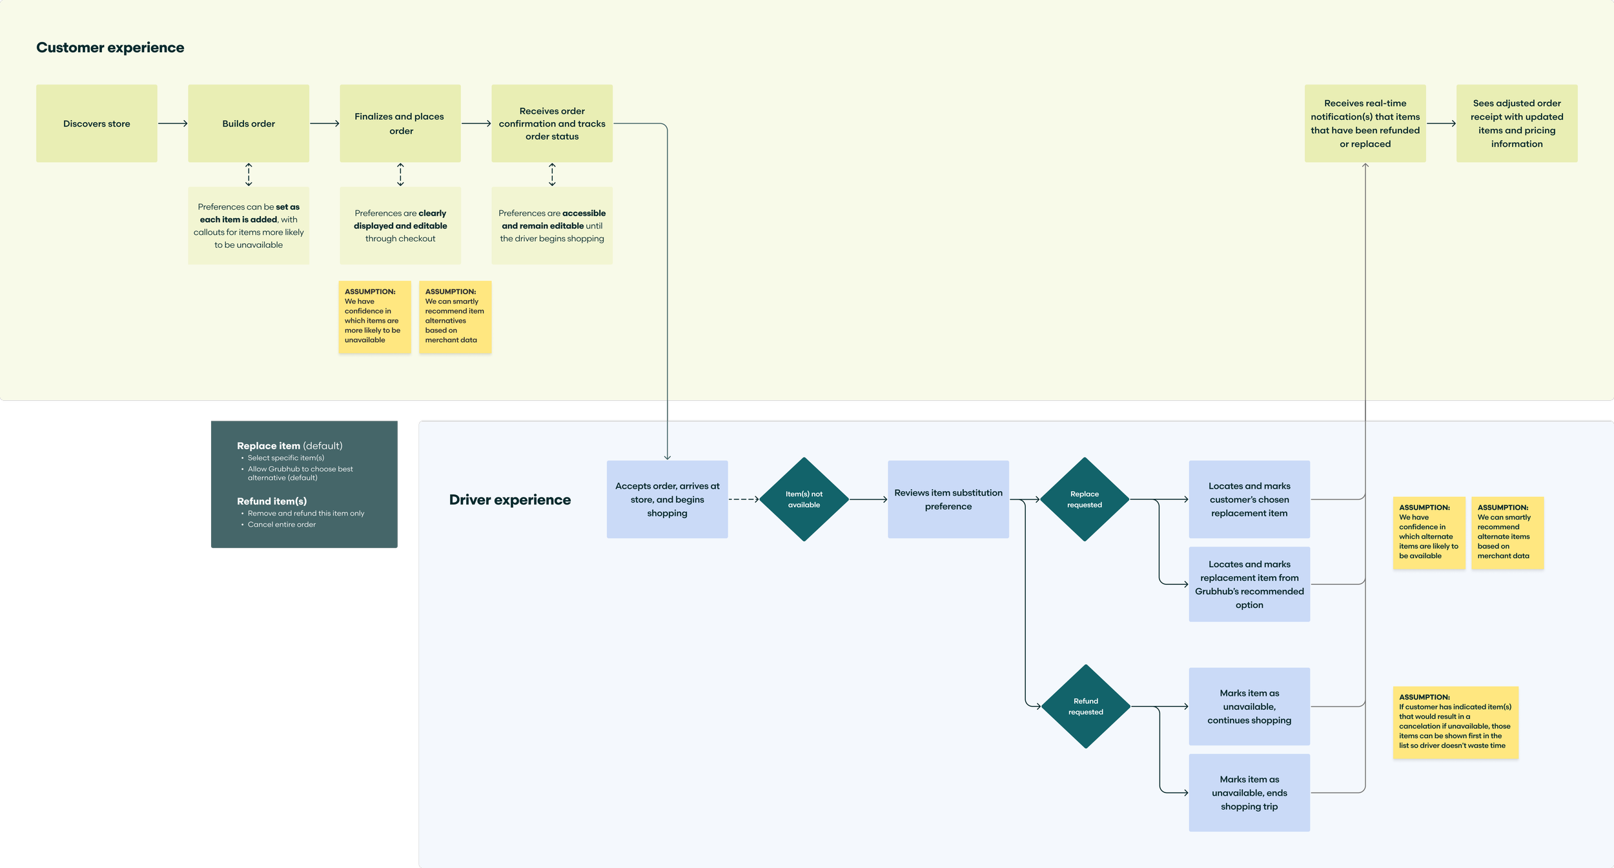
Task: Click 'Sees adjusted order receipt' box
Action: click(1517, 123)
